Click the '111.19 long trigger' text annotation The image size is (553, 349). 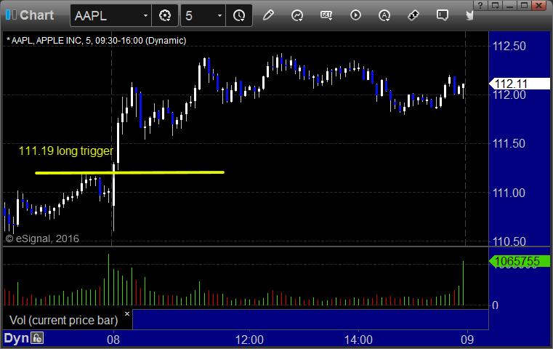(x=66, y=151)
